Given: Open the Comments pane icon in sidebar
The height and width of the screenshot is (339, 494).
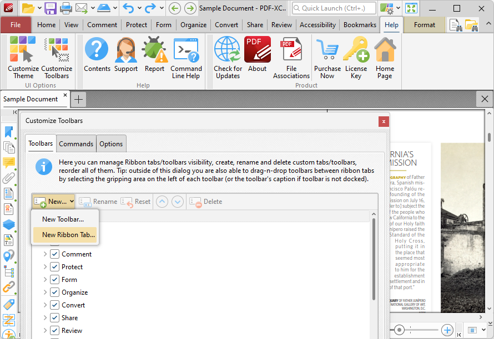Looking at the screenshot, I should [x=9, y=163].
